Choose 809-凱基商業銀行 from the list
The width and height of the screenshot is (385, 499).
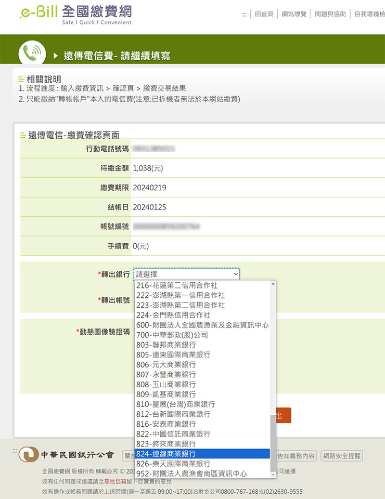click(x=202, y=395)
